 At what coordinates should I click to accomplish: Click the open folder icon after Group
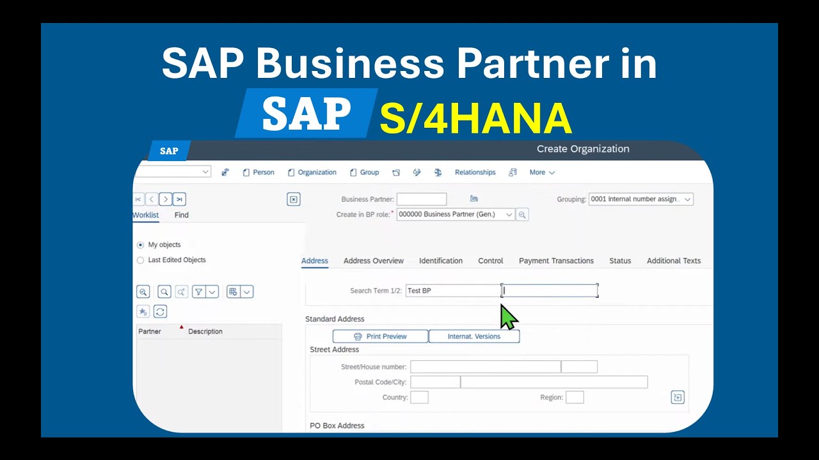pos(396,172)
